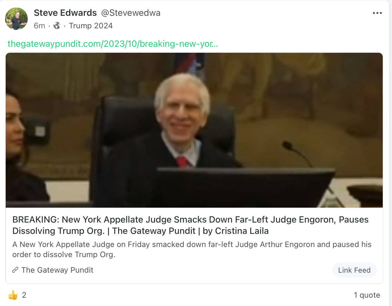Click the Link Feed button
392x306 pixels.
tap(354, 270)
